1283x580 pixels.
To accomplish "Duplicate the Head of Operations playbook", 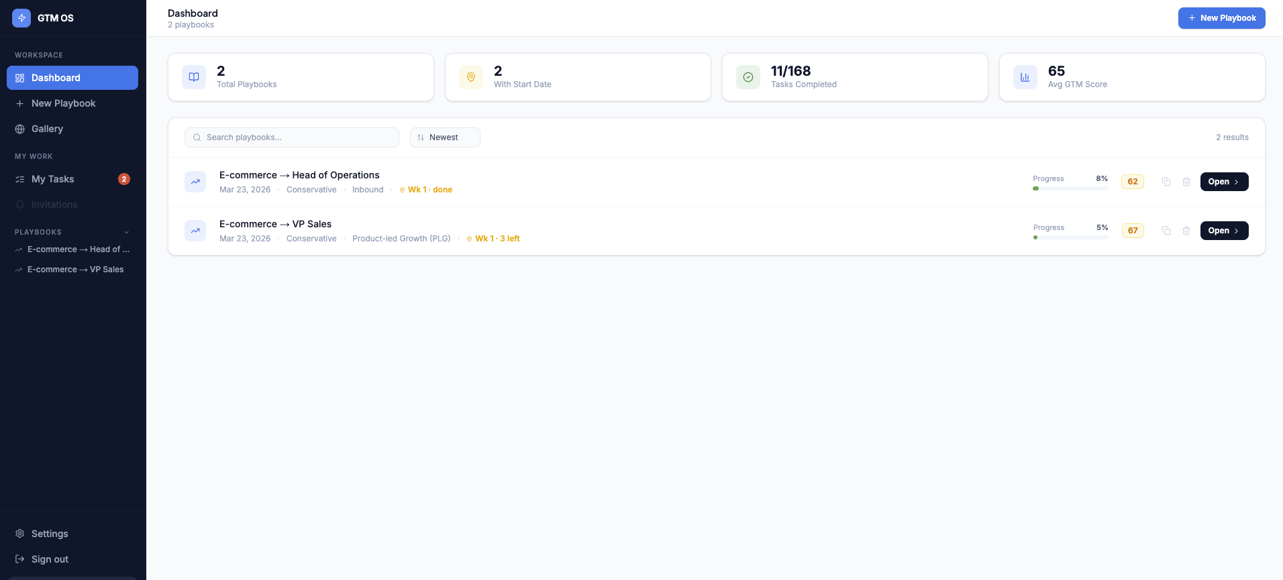I will [1166, 182].
